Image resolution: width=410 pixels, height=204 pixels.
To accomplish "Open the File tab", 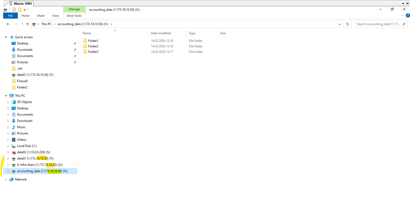I will (10, 16).
